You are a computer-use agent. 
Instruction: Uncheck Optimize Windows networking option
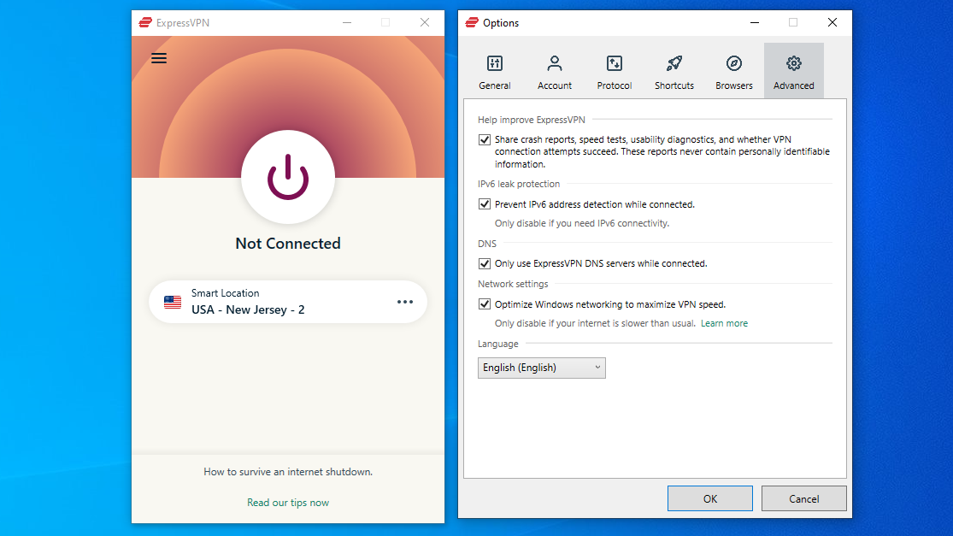(485, 303)
